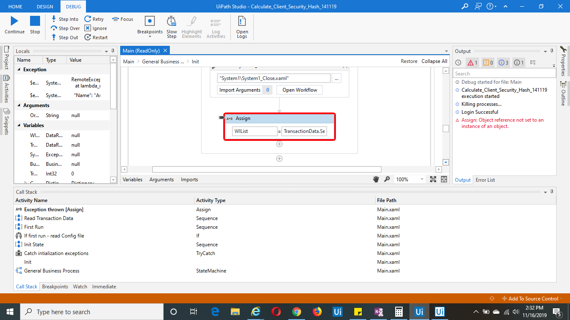The width and height of the screenshot is (570, 320).
Task: Step Over the current activity
Action: coord(65,28)
